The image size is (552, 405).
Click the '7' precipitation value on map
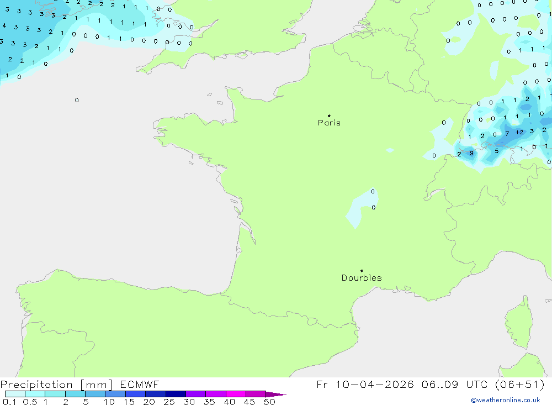[x=507, y=134]
